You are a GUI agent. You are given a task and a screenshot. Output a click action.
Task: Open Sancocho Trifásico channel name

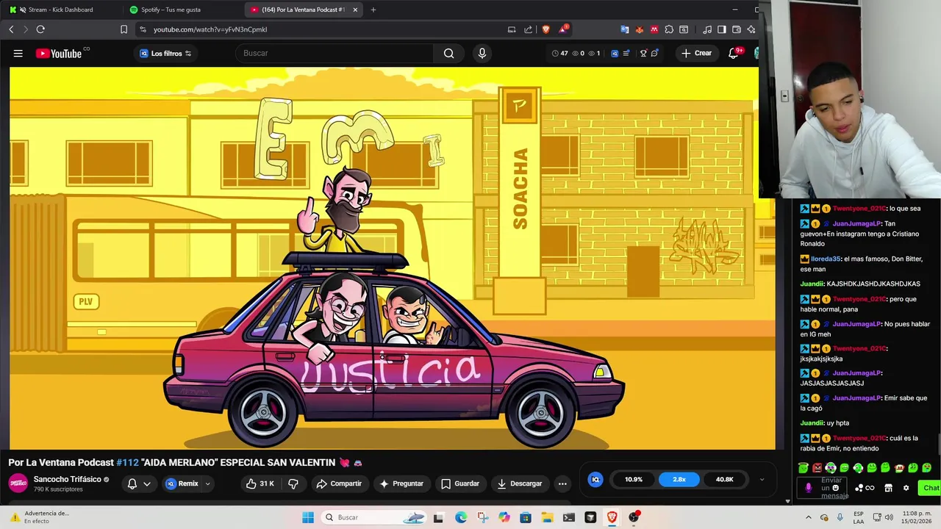68,479
